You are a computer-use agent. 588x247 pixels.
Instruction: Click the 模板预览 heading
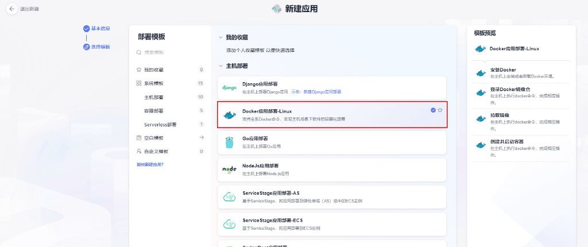(485, 33)
